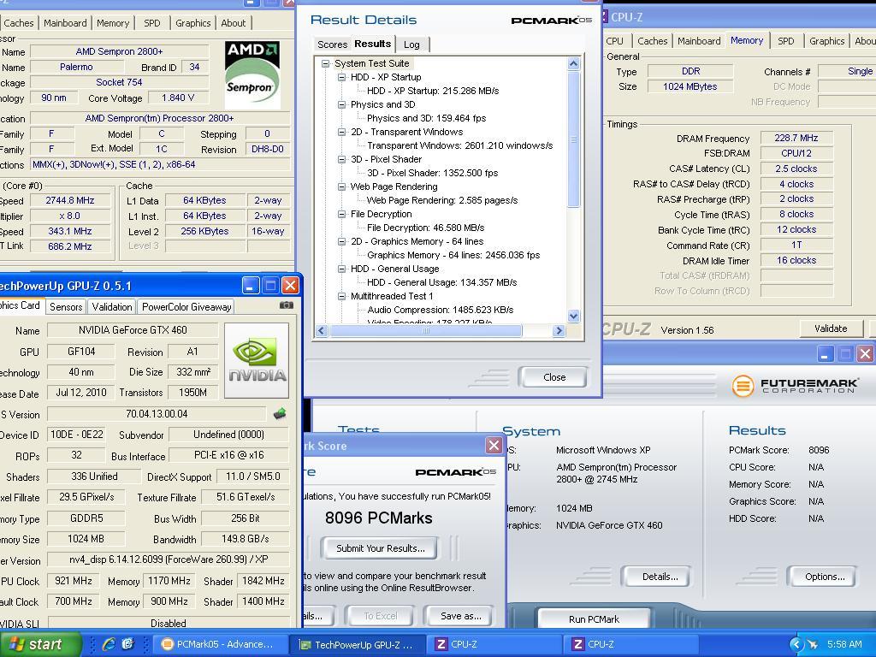Click the horizontal scrollbar thumb in results
The height and width of the screenshot is (657, 876).
point(426,331)
